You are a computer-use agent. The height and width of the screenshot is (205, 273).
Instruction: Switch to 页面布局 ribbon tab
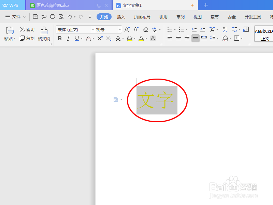142,17
